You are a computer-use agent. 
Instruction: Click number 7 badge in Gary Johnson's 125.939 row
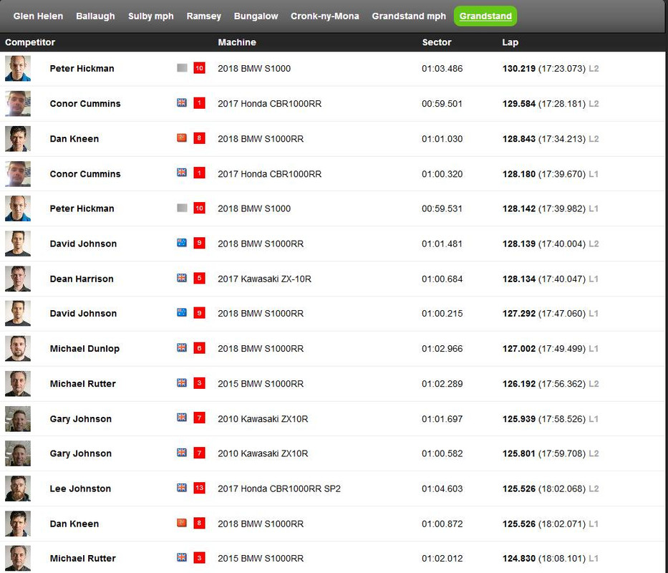[199, 418]
